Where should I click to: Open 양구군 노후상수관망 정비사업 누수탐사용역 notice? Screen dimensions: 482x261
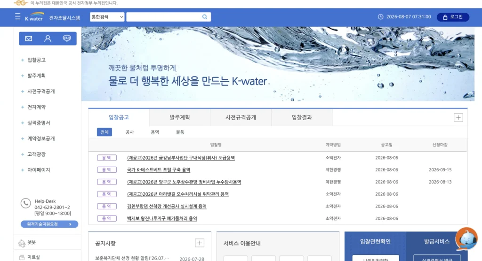184,182
